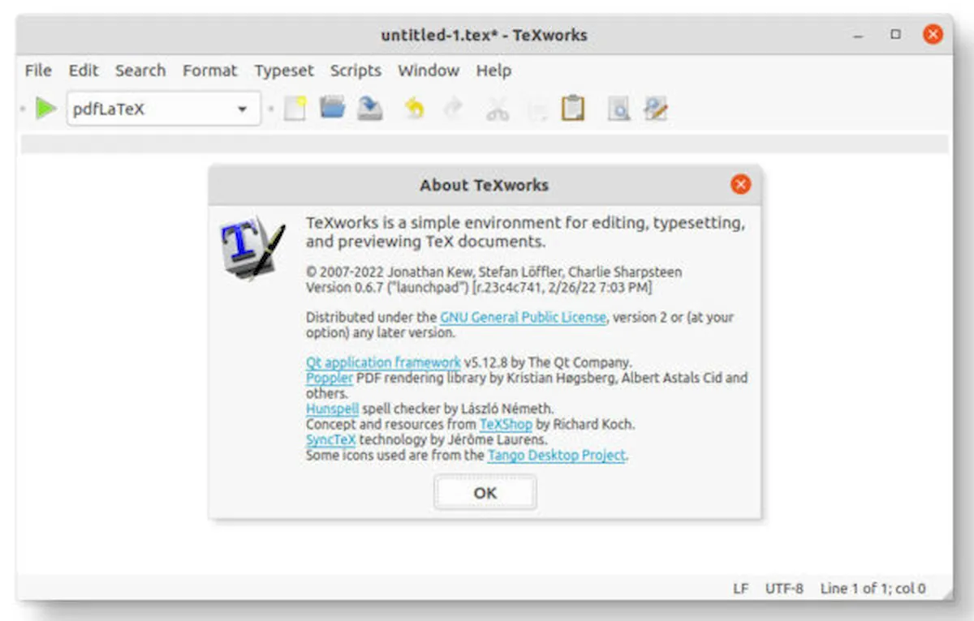The height and width of the screenshot is (621, 974).
Task: Open the pdfLaTeX engine dropdown
Action: click(x=164, y=109)
